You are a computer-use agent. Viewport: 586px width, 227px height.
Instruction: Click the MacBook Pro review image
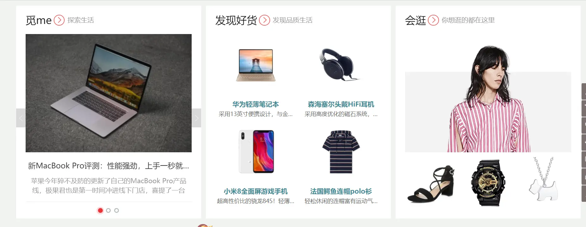coord(108,93)
